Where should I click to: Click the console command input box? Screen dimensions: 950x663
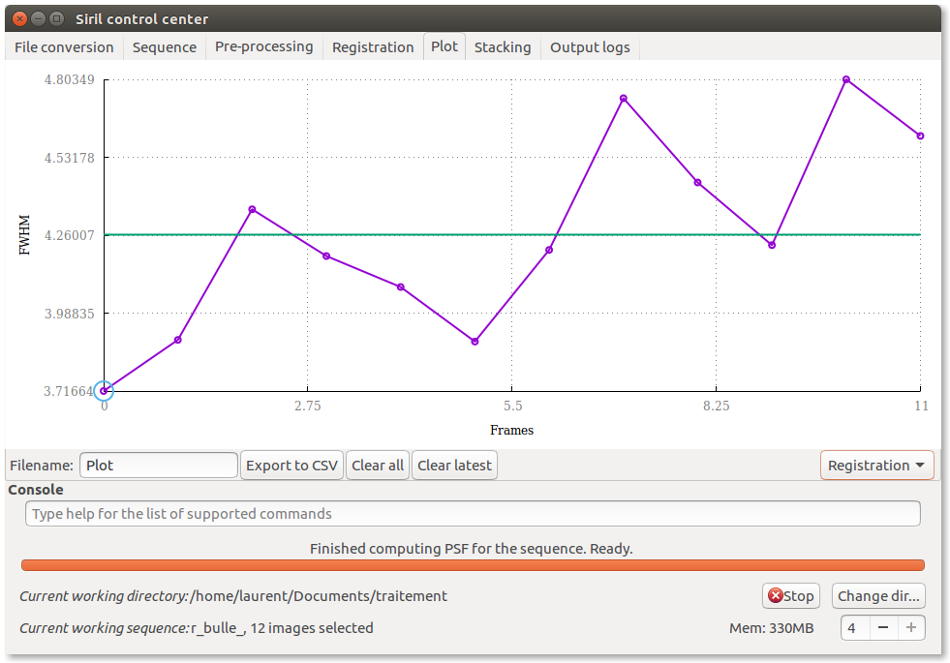473,514
